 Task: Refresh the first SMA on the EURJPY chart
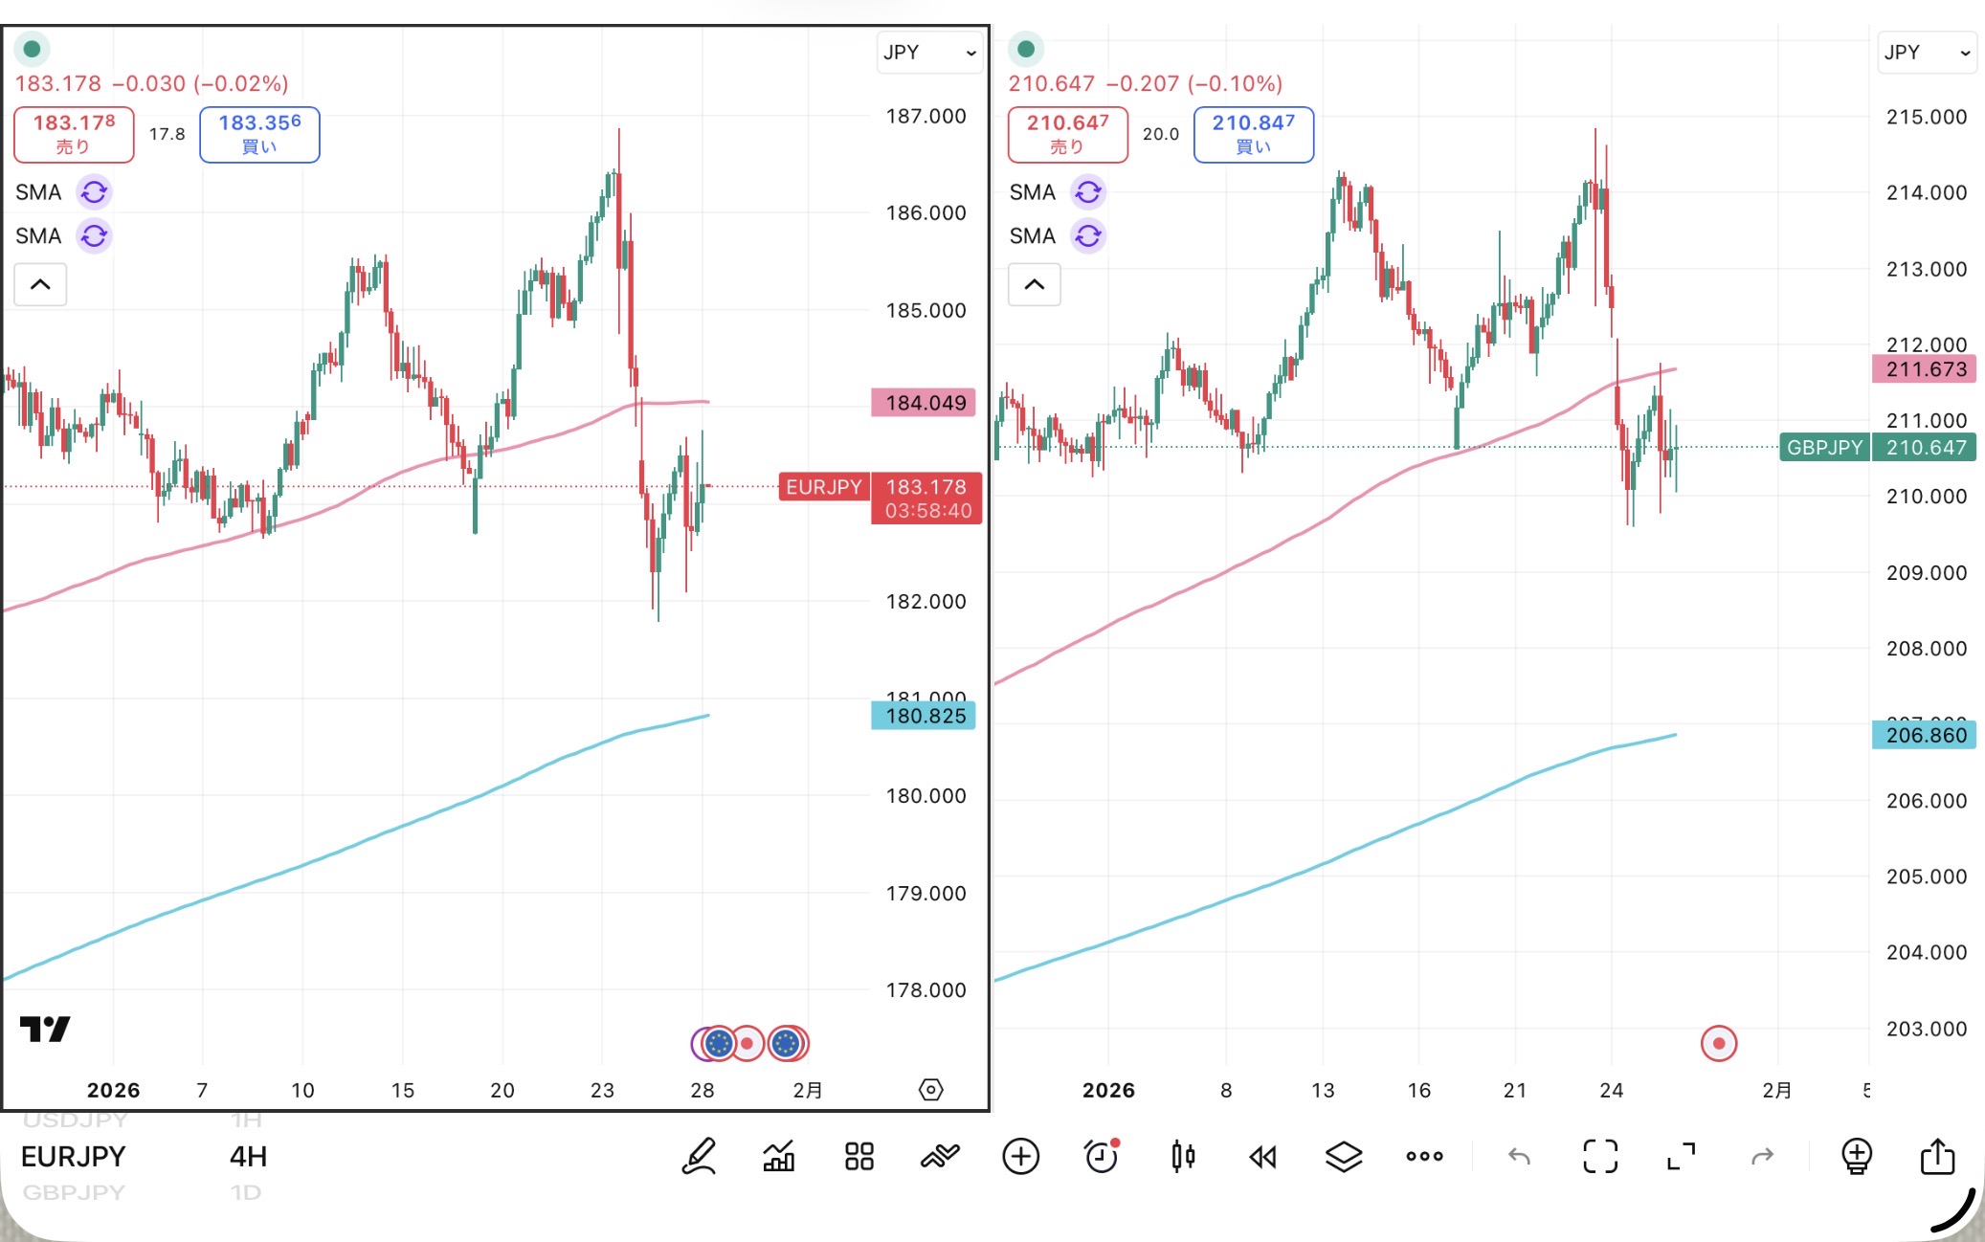tap(94, 192)
